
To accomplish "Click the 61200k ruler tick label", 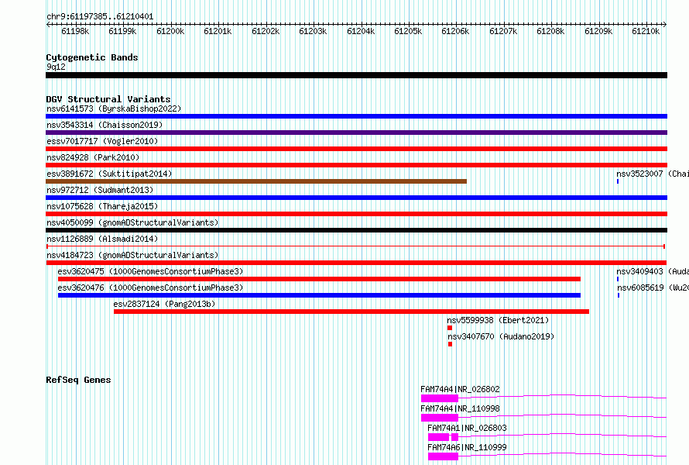I will coord(170,31).
